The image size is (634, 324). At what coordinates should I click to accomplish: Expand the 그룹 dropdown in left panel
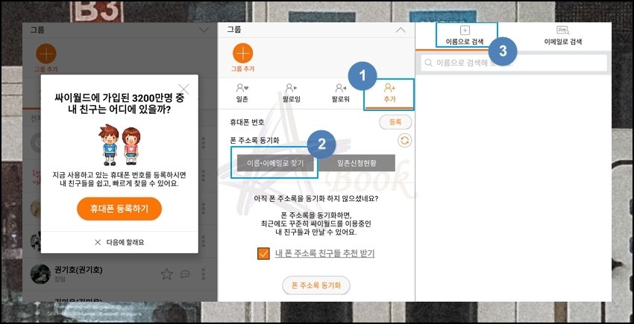pyautogui.click(x=204, y=30)
